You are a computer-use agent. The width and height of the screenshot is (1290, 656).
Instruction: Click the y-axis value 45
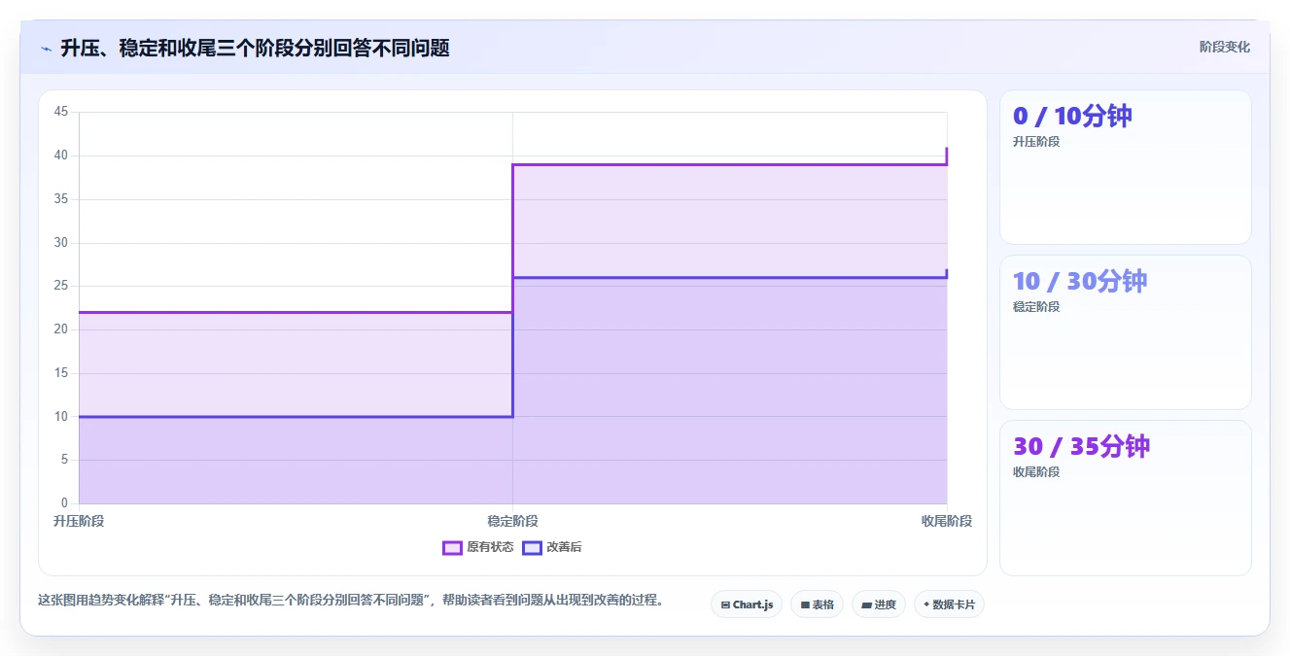tap(61, 112)
